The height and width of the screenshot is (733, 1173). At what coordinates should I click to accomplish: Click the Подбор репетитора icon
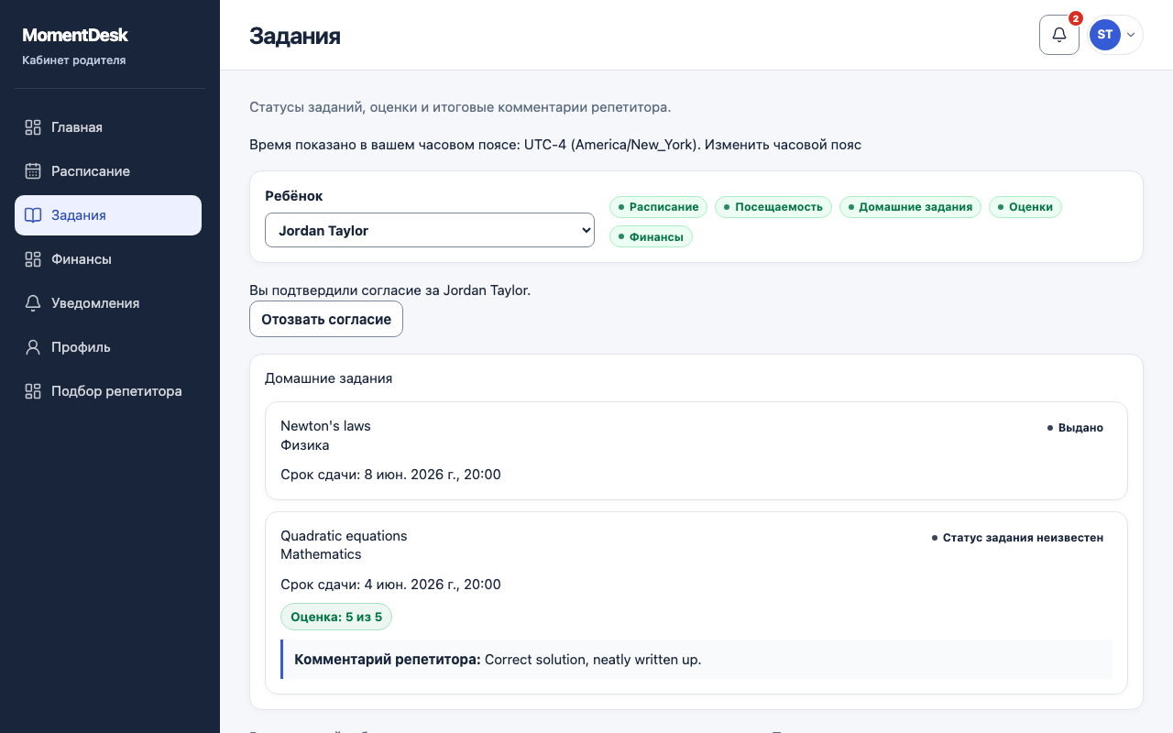33,391
